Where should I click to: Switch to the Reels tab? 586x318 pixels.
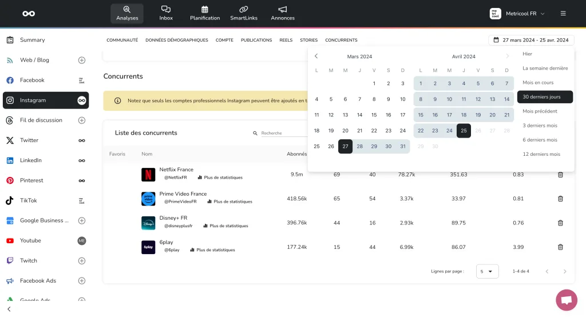pyautogui.click(x=286, y=40)
